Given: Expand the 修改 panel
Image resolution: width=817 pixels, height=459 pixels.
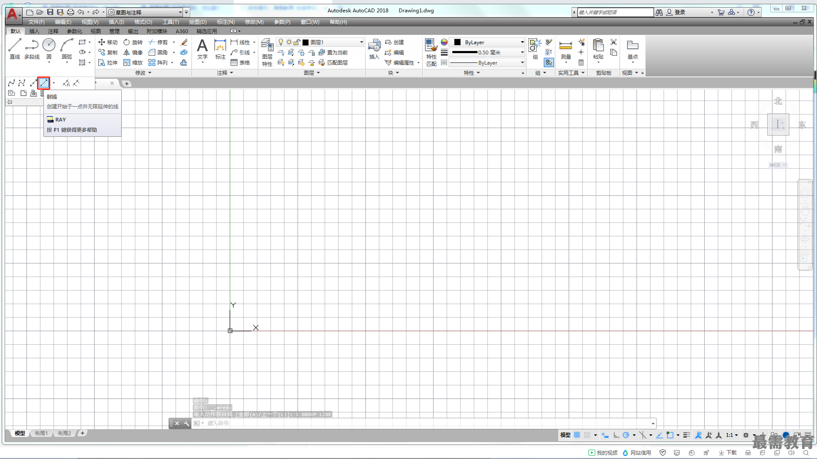Looking at the screenshot, I should (143, 73).
